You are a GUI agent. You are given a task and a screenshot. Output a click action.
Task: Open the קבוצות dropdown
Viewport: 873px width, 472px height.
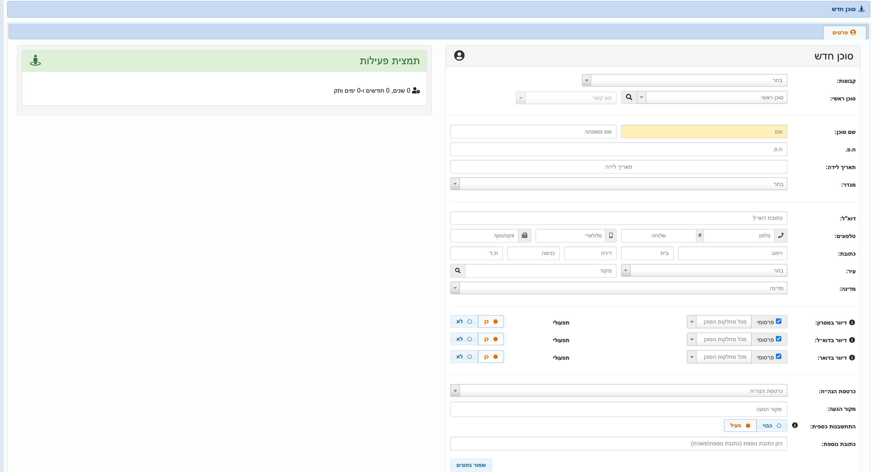pos(685,80)
